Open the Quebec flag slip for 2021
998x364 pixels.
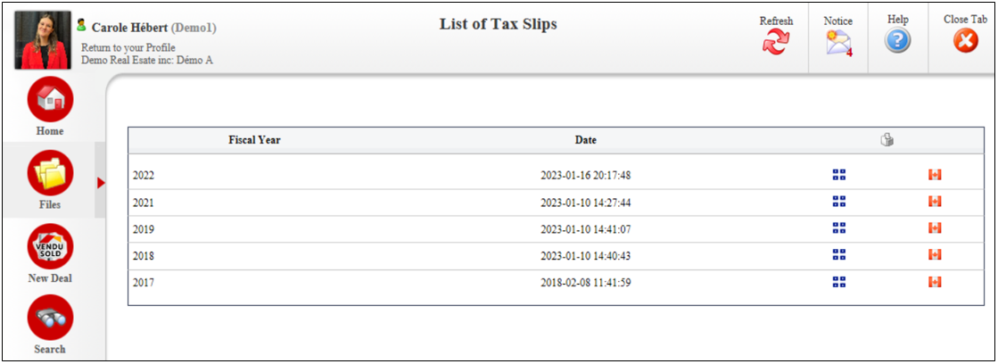coord(839,202)
